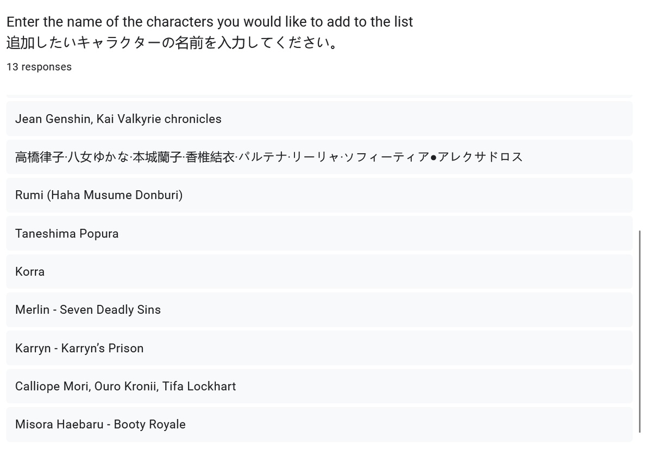This screenshot has height=455, width=652.
Task: Click the Karryn response row
Action: coord(319,348)
